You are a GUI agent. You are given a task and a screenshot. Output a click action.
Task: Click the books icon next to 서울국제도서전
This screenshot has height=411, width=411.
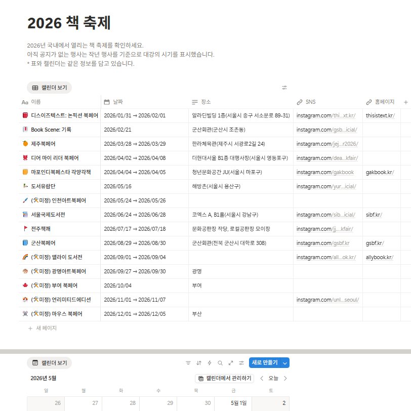coord(25,215)
